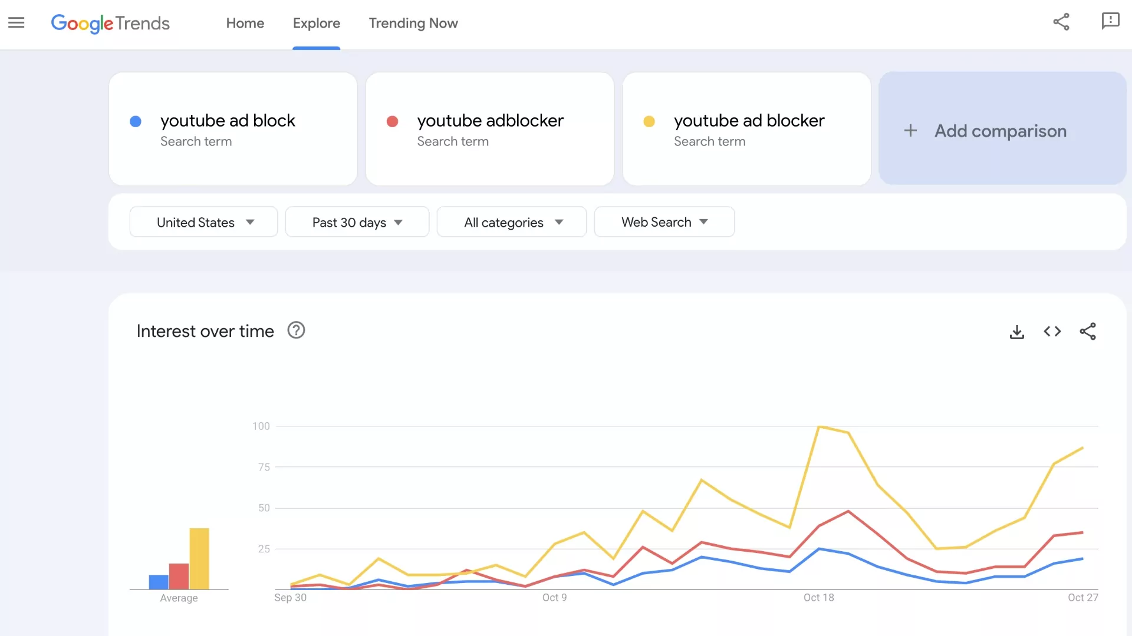The width and height of the screenshot is (1132, 636).
Task: Click the yellow youtube ad blocker dot
Action: 649,121
